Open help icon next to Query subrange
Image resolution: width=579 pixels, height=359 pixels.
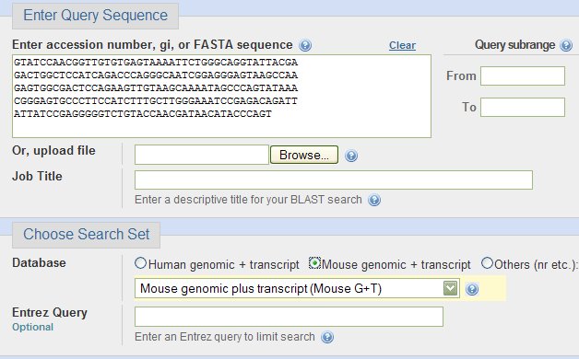pos(566,45)
